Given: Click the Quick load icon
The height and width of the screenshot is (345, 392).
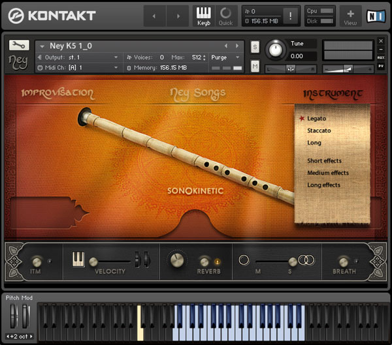Looking at the screenshot, I should pyautogui.click(x=225, y=16).
